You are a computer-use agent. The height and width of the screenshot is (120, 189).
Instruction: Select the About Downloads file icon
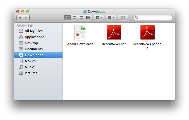point(80,33)
